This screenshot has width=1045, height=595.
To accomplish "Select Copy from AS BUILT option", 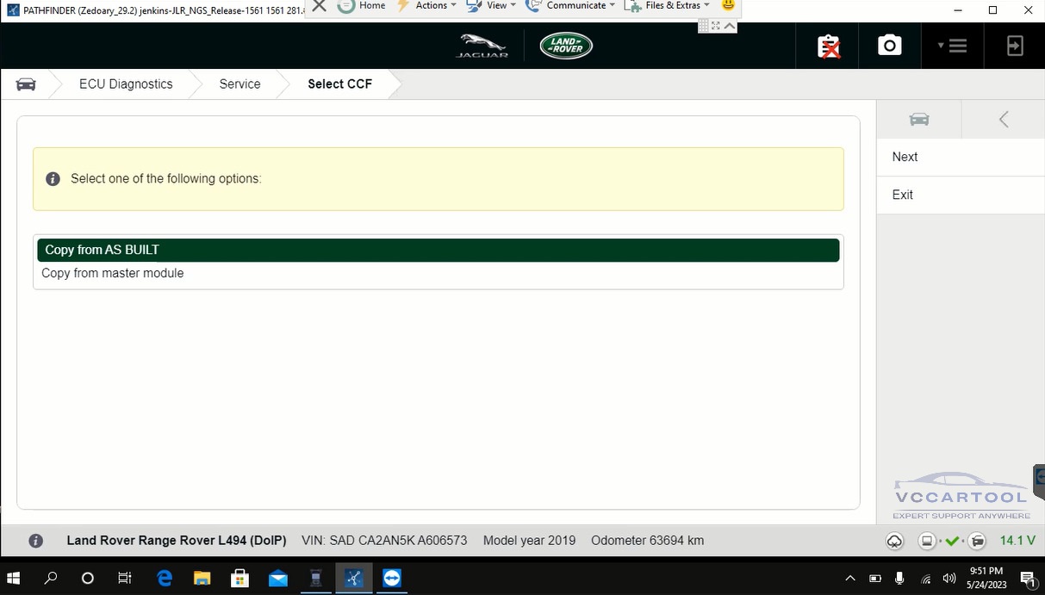I will pos(438,250).
